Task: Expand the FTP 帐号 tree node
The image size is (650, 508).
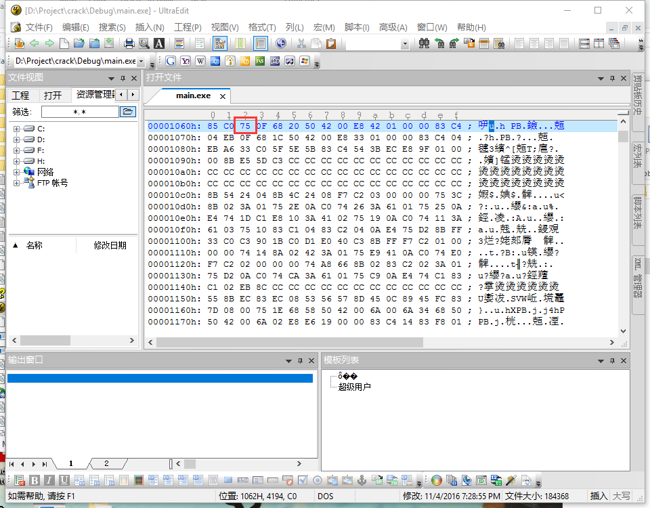Action: coord(17,183)
